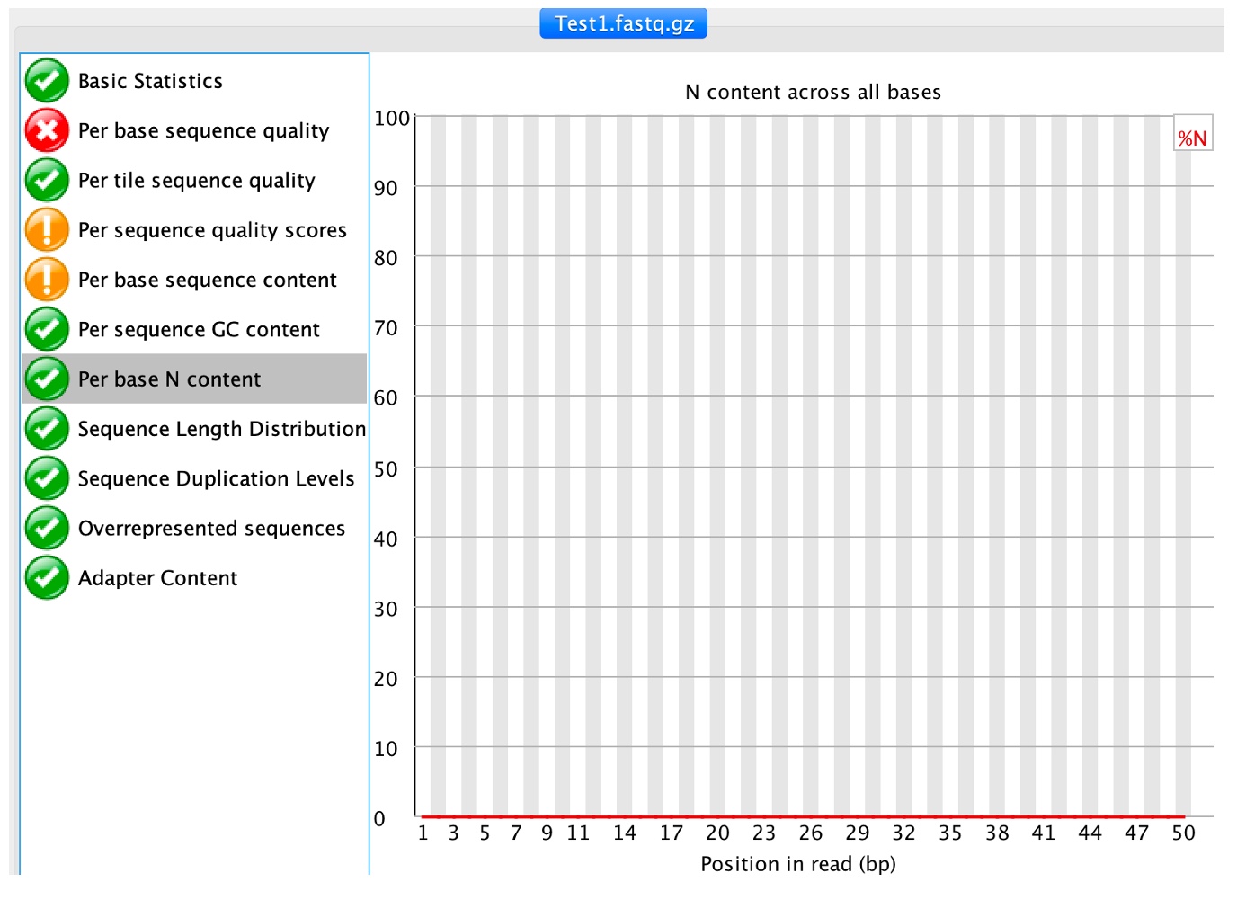1237x909 pixels.
Task: Click the green check icon for Sequence Length Distribution
Action: point(47,429)
